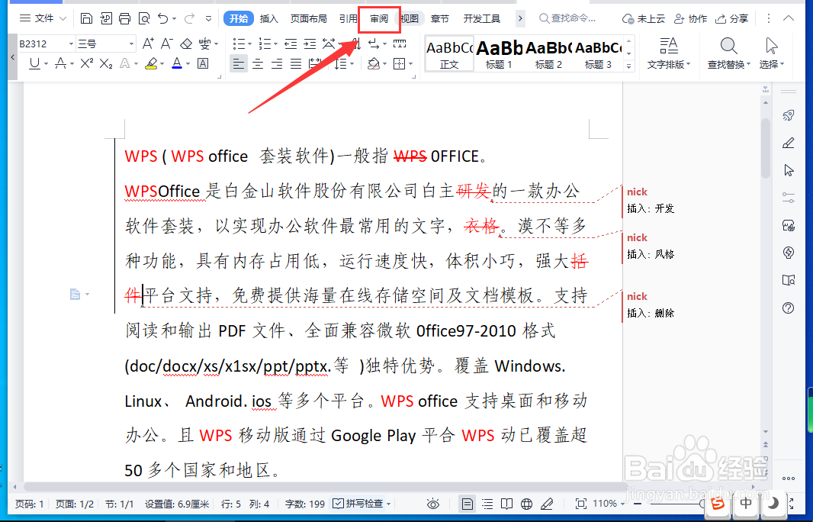
Task: Open the 审阅 Review tab
Action: [379, 18]
